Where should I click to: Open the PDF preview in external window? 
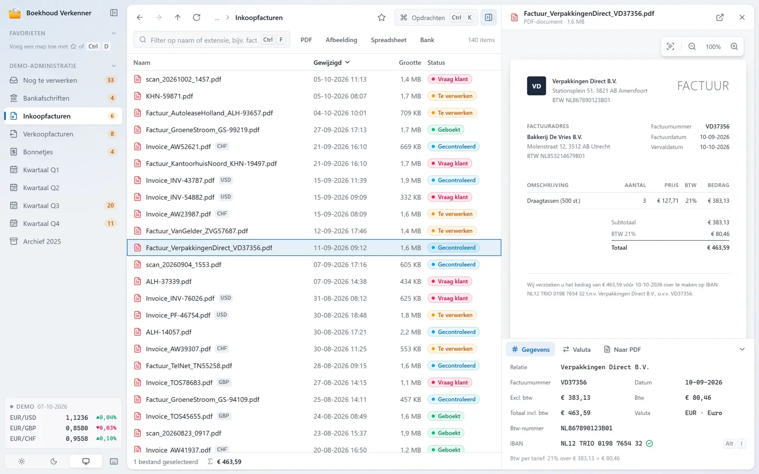[x=720, y=17]
